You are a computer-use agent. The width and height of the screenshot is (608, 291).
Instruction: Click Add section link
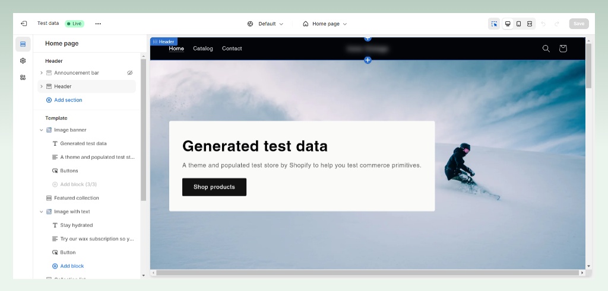point(68,100)
